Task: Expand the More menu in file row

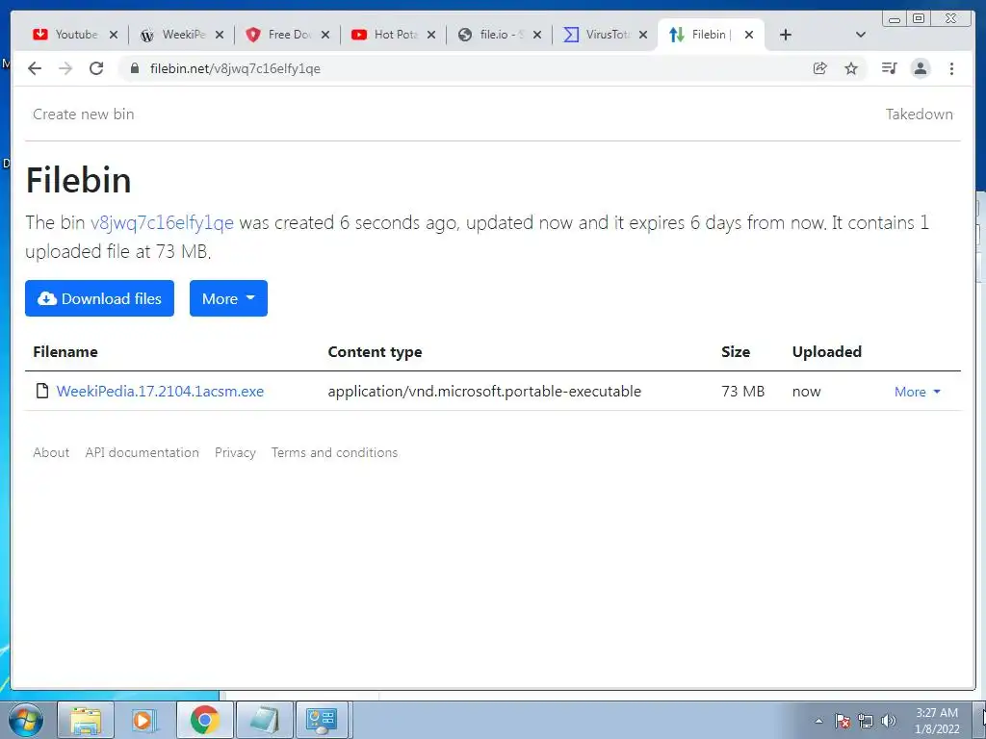Action: (918, 392)
